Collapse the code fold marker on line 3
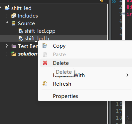This screenshot has width=132, height=124. (x=124, y=14)
